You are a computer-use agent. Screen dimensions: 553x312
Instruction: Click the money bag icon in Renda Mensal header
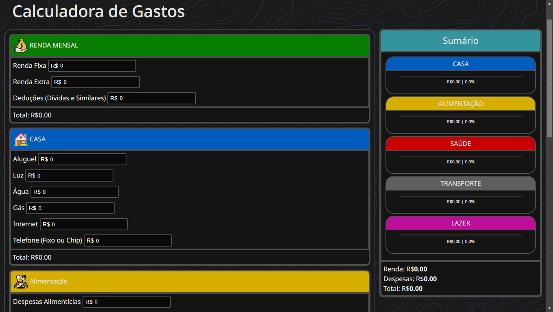(x=21, y=45)
